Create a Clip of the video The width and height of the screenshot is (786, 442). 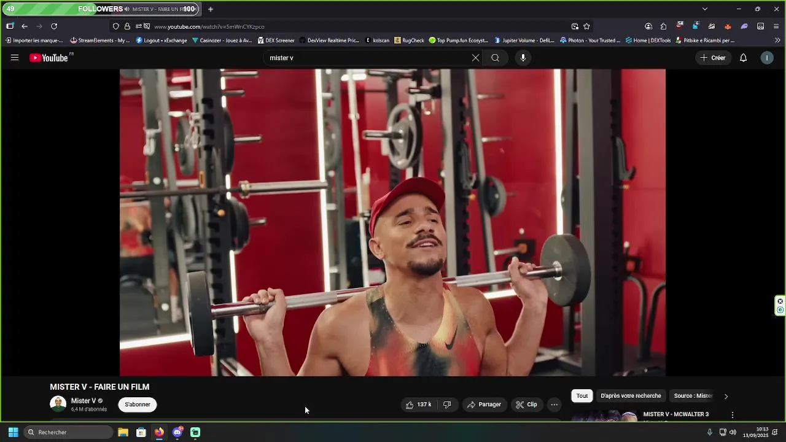point(527,405)
